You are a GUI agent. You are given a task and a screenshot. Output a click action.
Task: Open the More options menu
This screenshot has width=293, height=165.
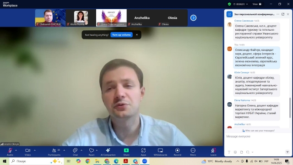pos(193,152)
